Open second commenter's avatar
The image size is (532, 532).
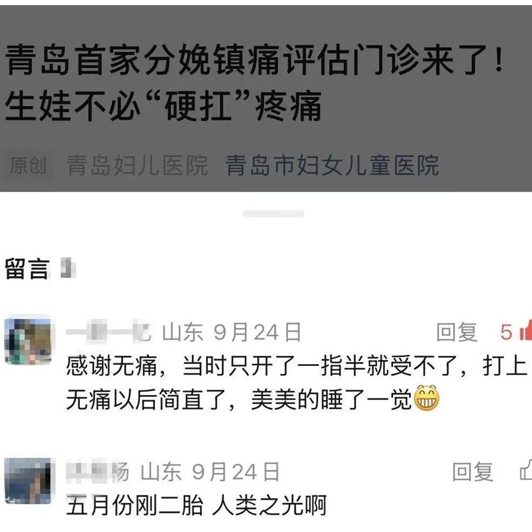(x=28, y=481)
